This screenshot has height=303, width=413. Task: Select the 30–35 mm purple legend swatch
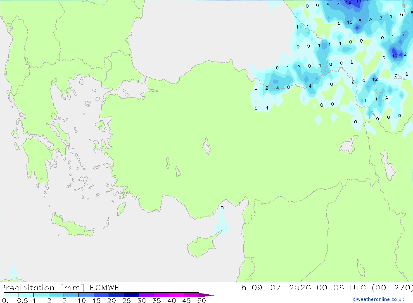pyautogui.click(x=146, y=295)
